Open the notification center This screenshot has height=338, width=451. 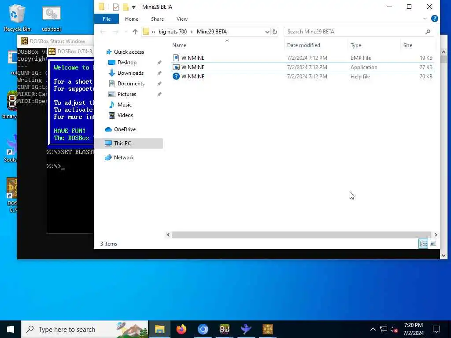tap(436, 329)
